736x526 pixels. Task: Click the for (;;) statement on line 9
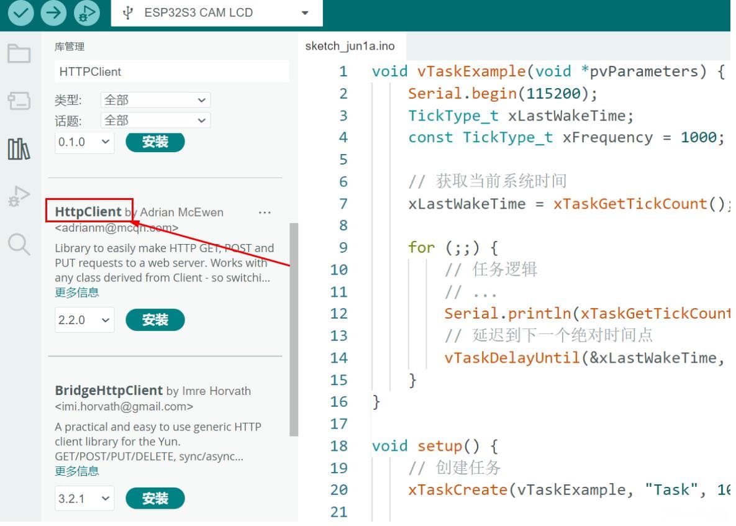click(x=453, y=247)
